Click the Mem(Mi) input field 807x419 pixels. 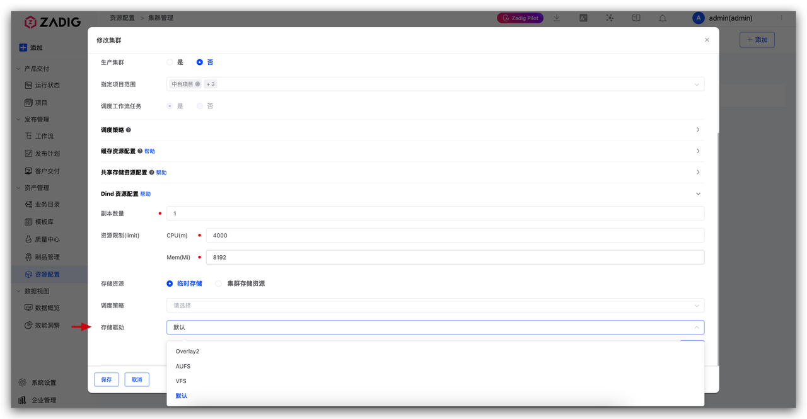coord(455,257)
